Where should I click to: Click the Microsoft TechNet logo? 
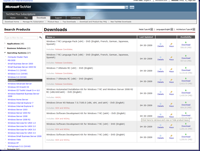pos(18,7)
